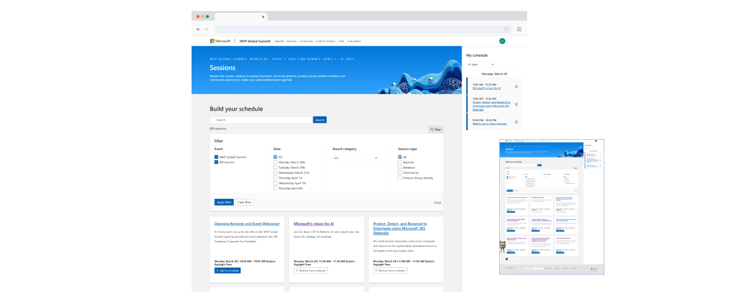Screen dimensions: 743x292
Task: Run the blue Search button
Action: point(320,120)
